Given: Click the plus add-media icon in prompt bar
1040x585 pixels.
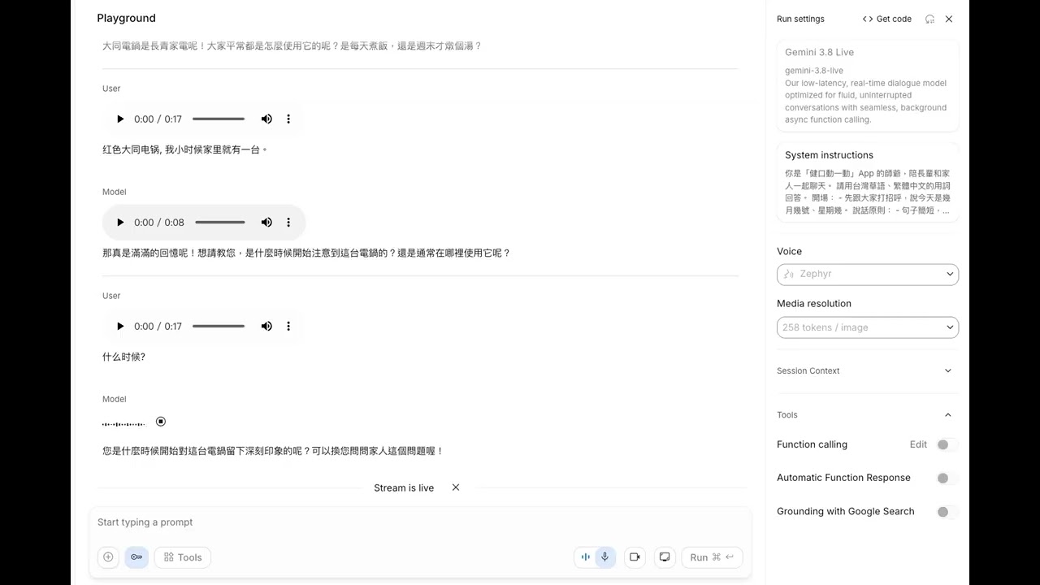Looking at the screenshot, I should (108, 557).
